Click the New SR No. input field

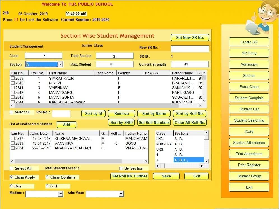(x=190, y=49)
